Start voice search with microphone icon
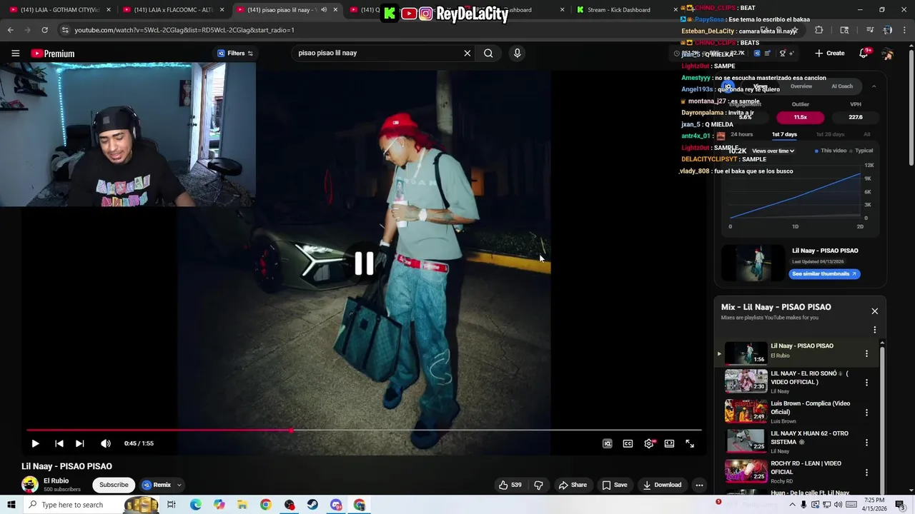Image resolution: width=915 pixels, height=514 pixels. pyautogui.click(x=517, y=53)
